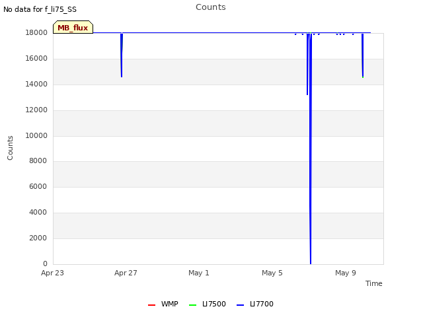Click the May 1 x-axis label
Image resolution: width=423 pixels, height=317 pixels.
point(199,273)
